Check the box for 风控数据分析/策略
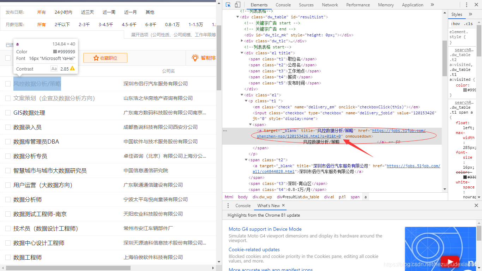482x271 pixels. (8, 84)
